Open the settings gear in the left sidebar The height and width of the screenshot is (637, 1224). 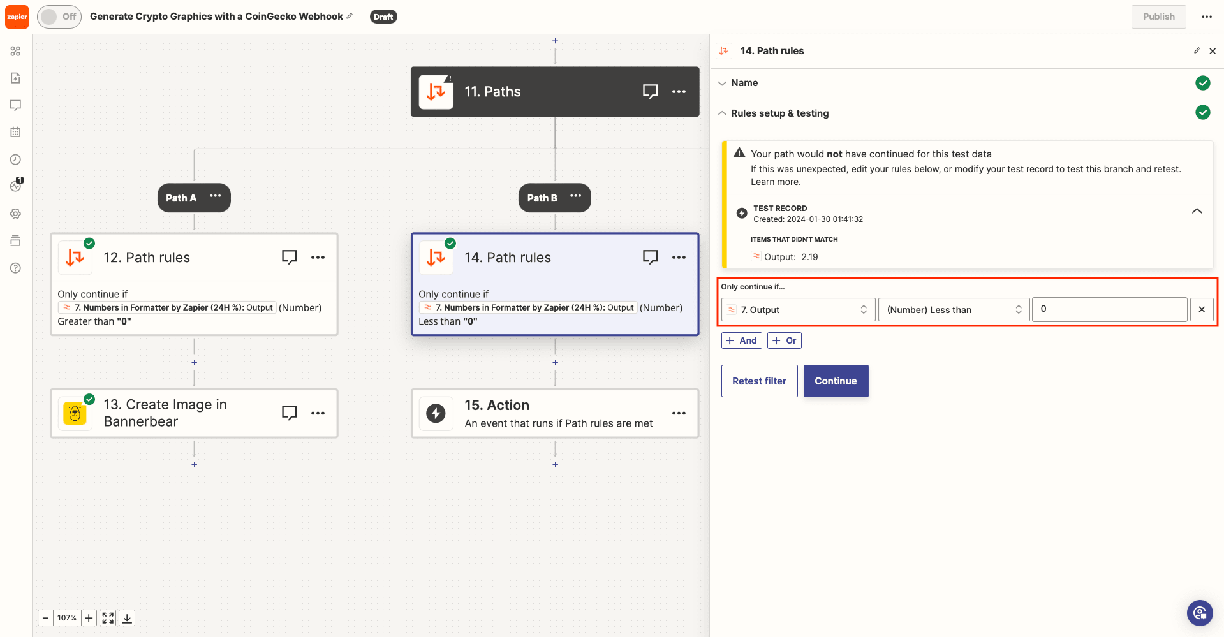pyautogui.click(x=16, y=214)
